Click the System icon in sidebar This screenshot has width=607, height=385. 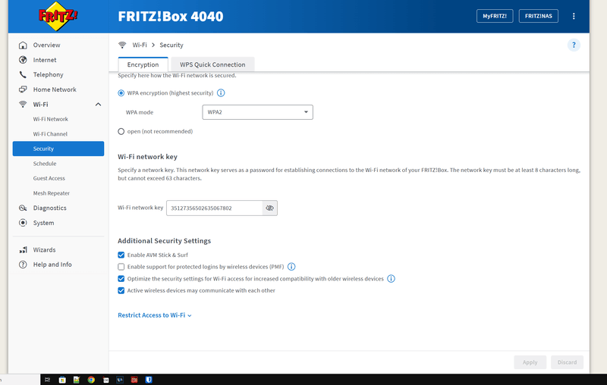[x=23, y=223]
